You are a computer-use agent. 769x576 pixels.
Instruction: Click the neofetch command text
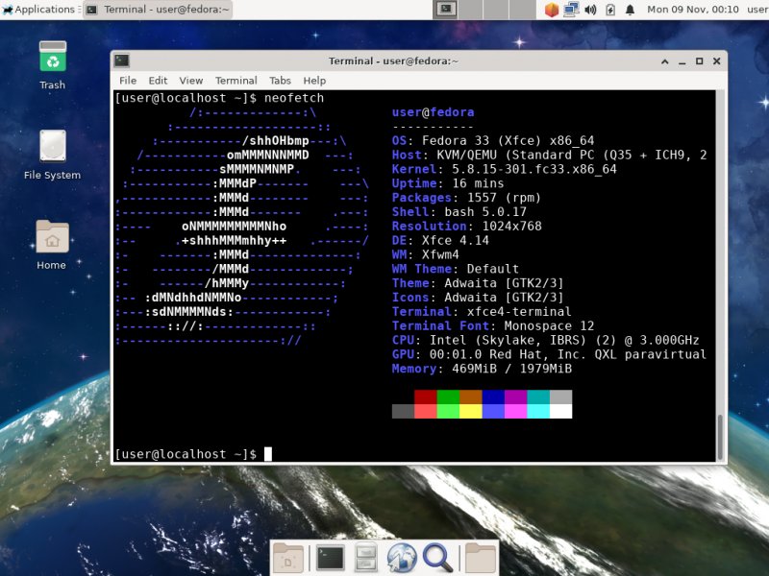[x=294, y=98]
